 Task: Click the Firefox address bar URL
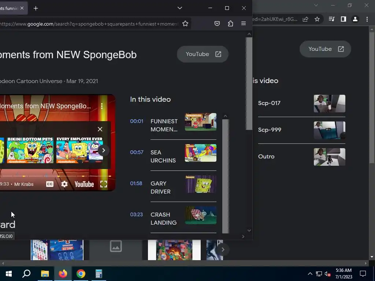(x=89, y=24)
